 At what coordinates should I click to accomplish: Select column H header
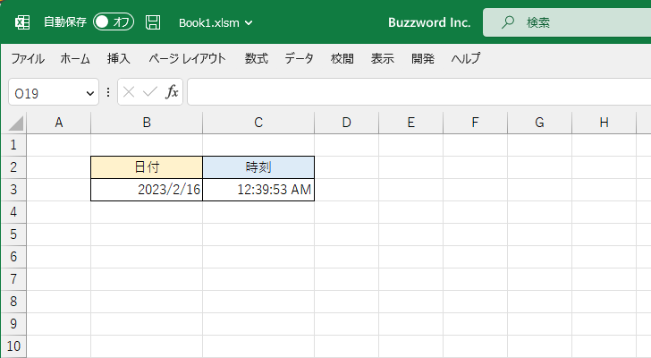click(604, 123)
